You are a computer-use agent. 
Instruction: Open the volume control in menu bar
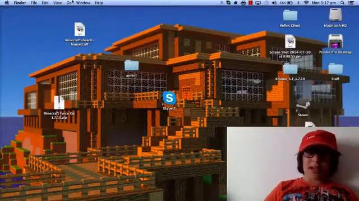[274, 3]
